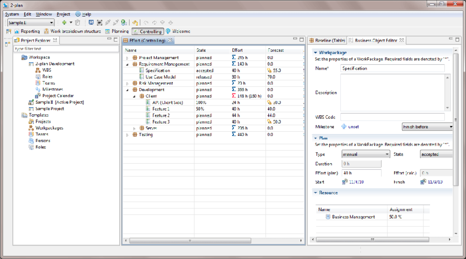Open the Type manual dropdown
This screenshot has height=259, width=466.
coord(366,154)
